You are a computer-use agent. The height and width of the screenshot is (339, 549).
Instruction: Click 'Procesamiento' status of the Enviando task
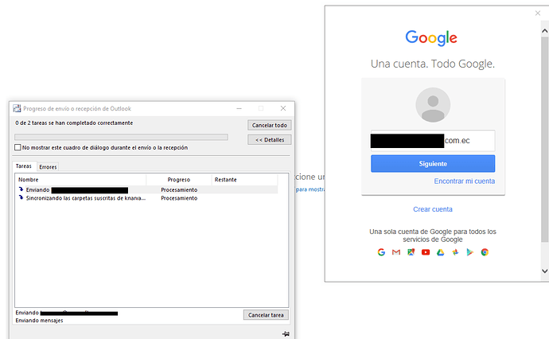pyautogui.click(x=179, y=189)
